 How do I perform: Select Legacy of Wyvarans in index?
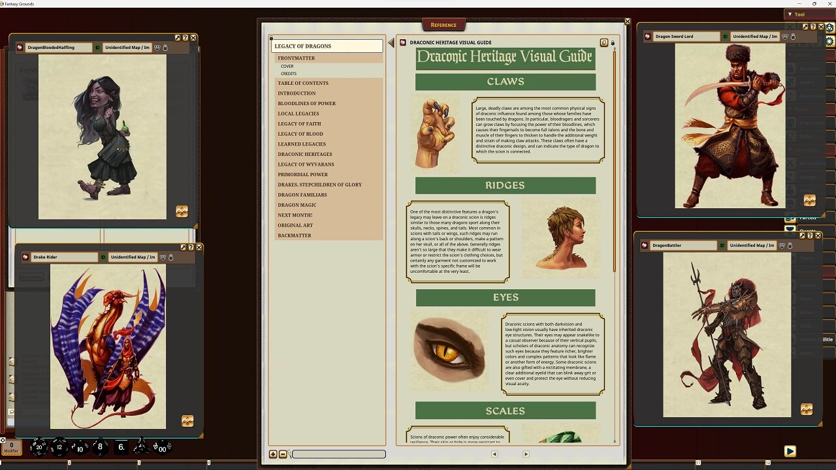(306, 164)
